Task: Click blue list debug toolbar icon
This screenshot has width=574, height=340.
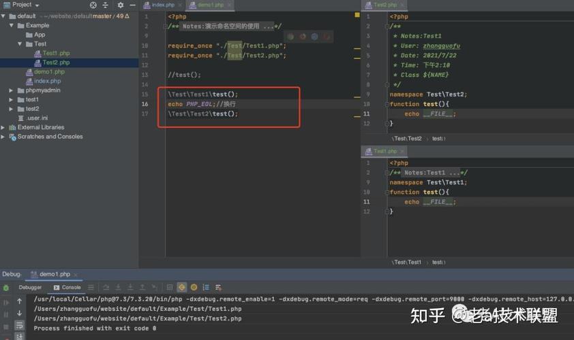Action: coord(206,288)
